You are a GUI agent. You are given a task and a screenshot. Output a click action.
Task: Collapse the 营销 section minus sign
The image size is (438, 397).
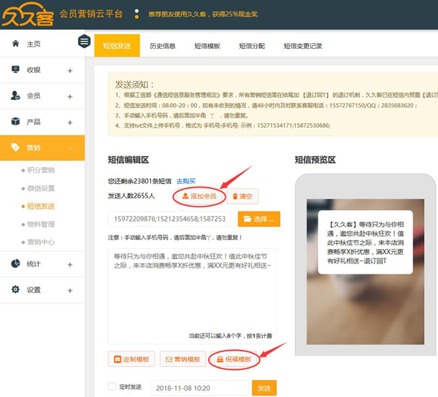tap(71, 148)
